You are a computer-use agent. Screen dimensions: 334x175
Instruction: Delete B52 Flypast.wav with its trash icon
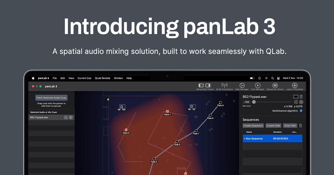pyautogui.click(x=301, y=96)
